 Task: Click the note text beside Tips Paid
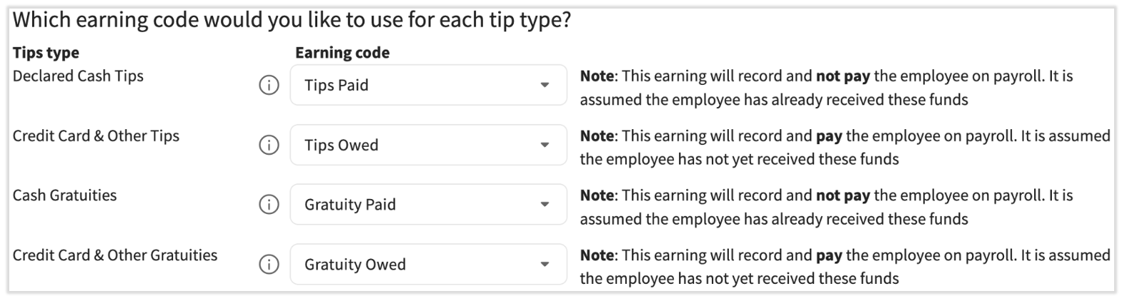(825, 88)
